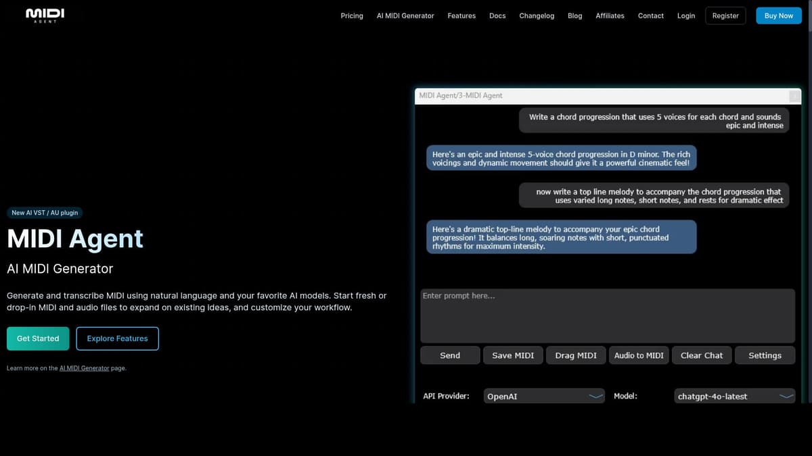Viewport: 812px width, 456px height.
Task: Click the 'Write a chord progression' user message
Action: pos(654,121)
